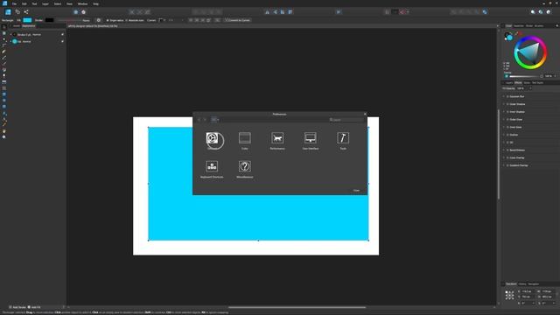Click the Preferences search field
This screenshot has height=315, width=560.
click(346, 120)
